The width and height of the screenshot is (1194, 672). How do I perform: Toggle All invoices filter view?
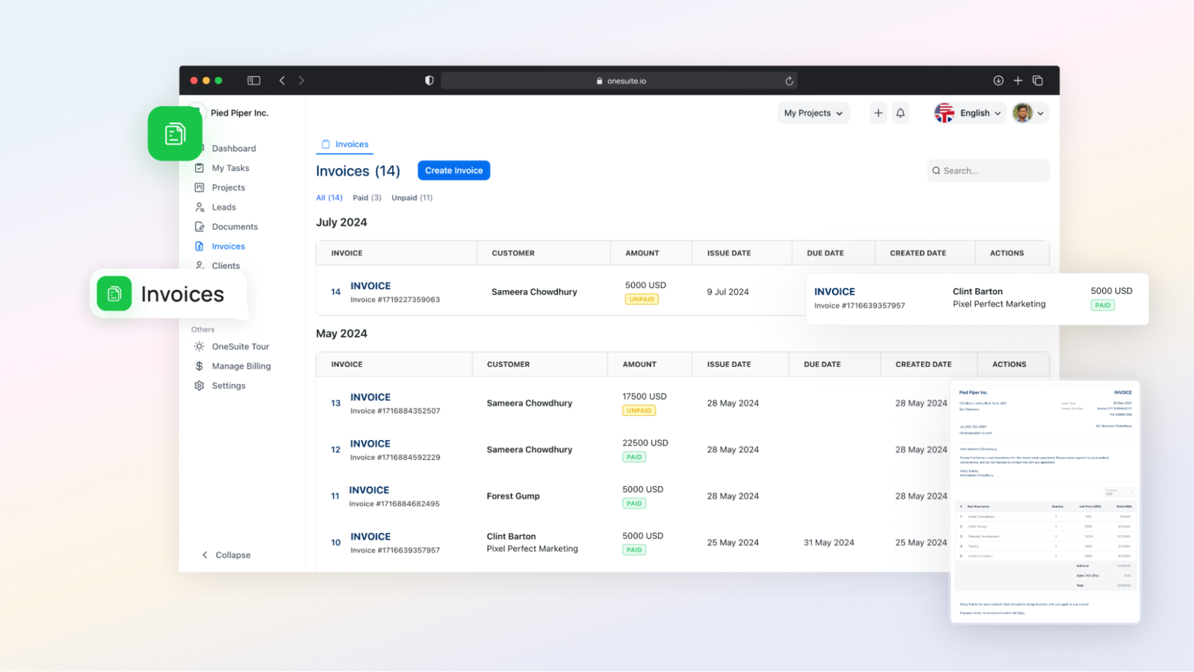(x=329, y=198)
